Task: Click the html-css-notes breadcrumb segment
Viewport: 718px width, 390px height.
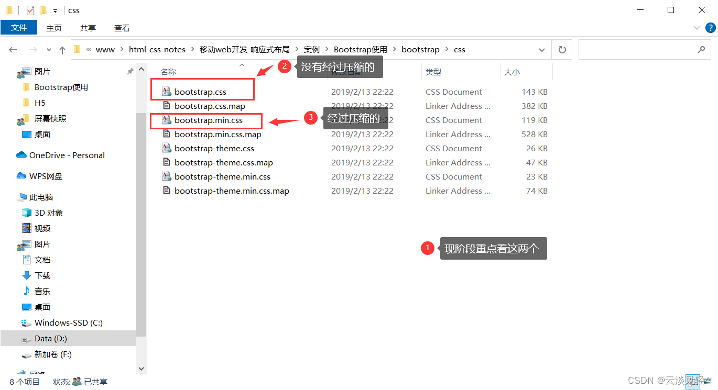Action: (x=157, y=50)
